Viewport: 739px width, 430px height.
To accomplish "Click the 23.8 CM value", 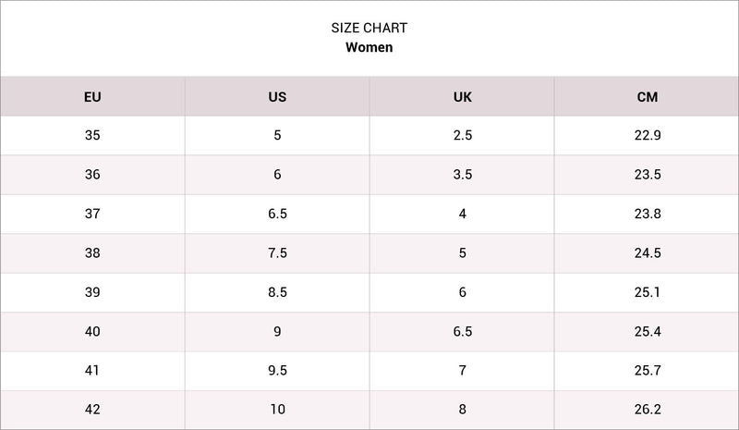I will click(x=648, y=214).
